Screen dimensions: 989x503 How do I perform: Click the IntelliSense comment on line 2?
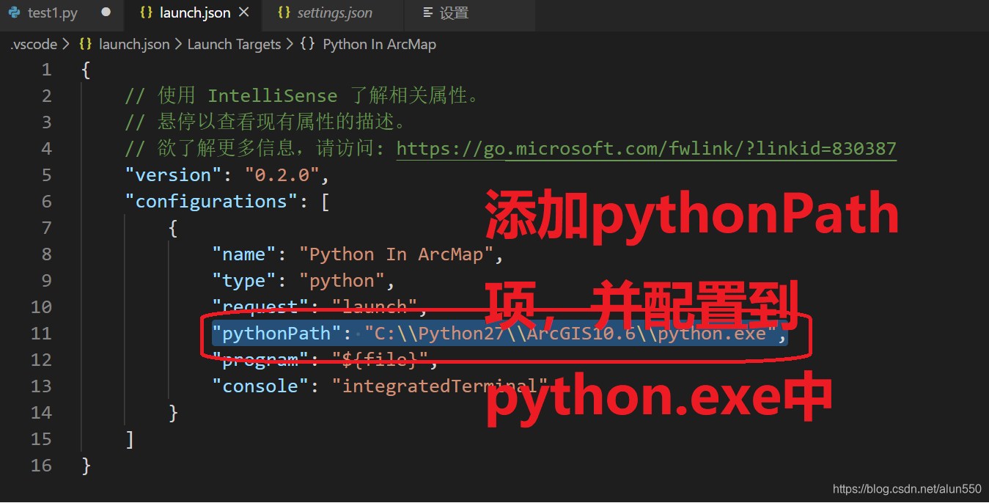pos(303,96)
